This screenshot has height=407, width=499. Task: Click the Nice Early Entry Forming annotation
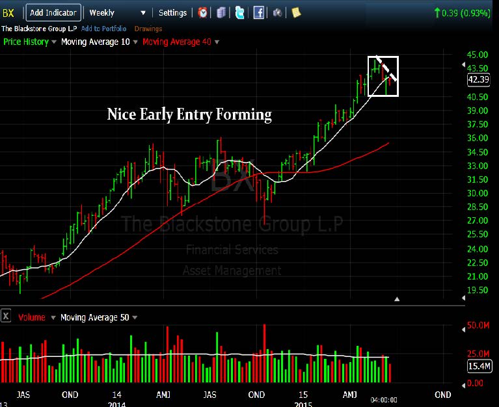(x=189, y=114)
